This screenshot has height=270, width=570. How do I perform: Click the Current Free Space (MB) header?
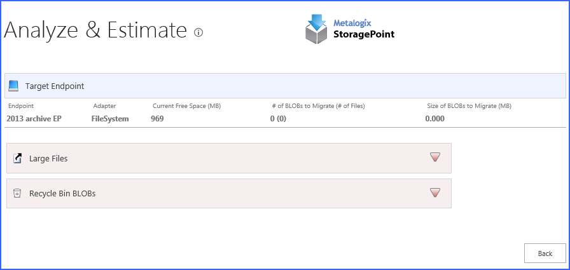click(186, 105)
